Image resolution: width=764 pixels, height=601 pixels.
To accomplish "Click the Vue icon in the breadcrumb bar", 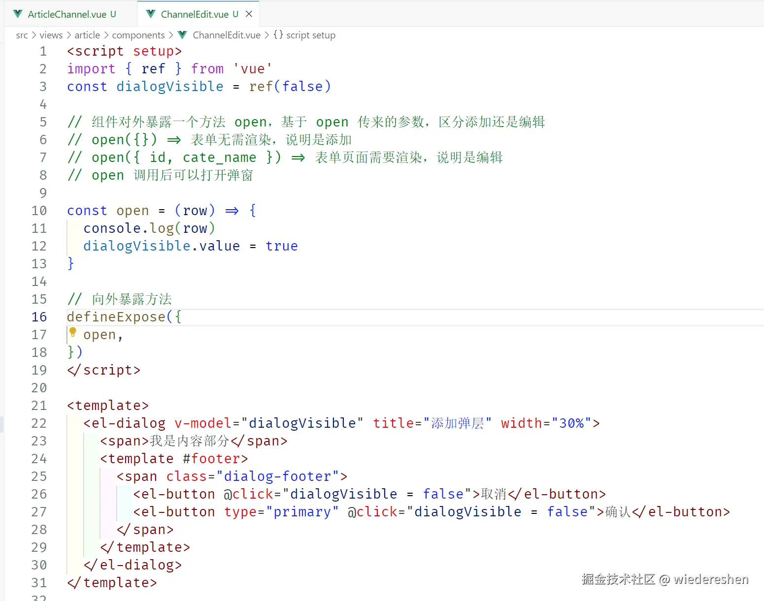I will click(181, 35).
